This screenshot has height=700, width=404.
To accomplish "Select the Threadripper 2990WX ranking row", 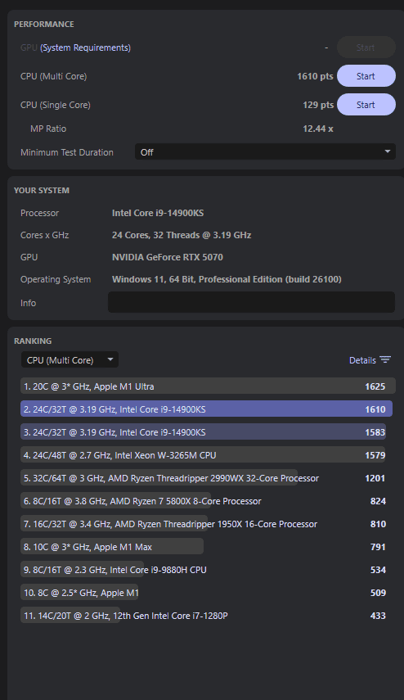I will 204,477.
